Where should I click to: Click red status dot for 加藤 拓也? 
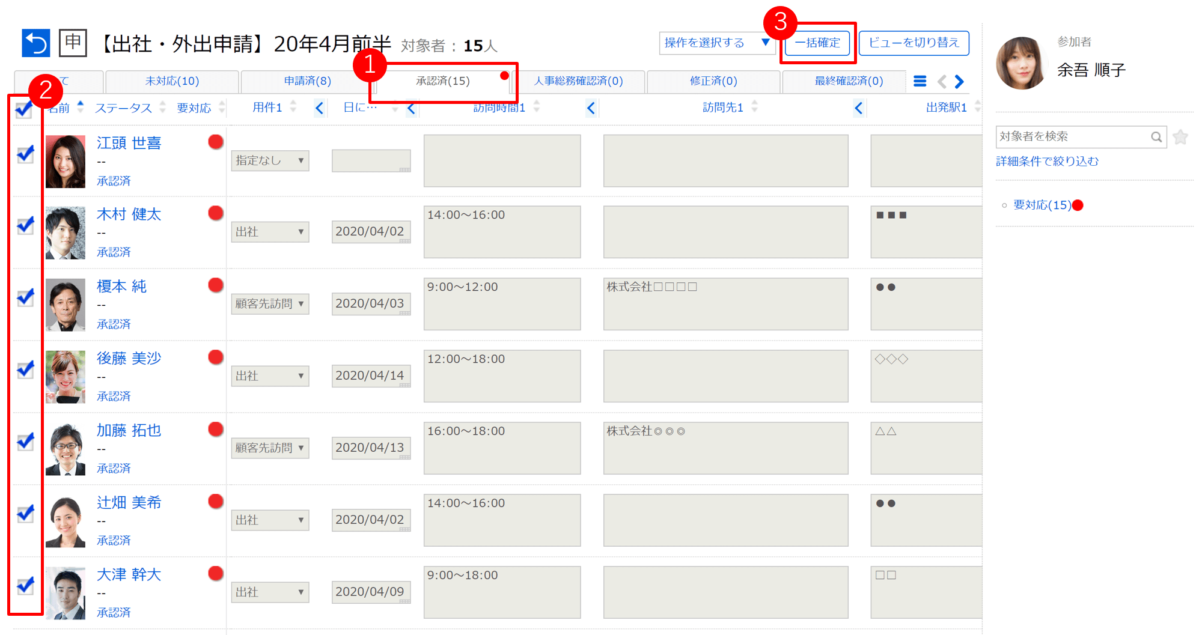[216, 430]
